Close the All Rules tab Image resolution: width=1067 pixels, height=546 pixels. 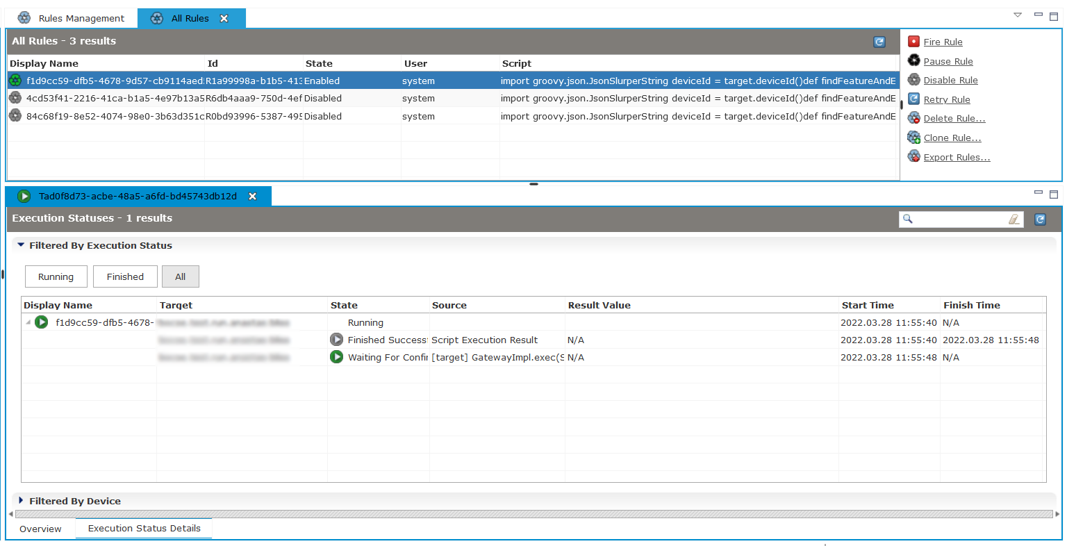coord(224,19)
